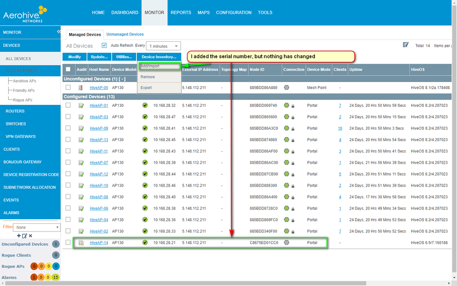Viewport: 457px width, 286px height.
Task: Open the '1 minutes' refresh interval dropdown
Action: (x=163, y=46)
